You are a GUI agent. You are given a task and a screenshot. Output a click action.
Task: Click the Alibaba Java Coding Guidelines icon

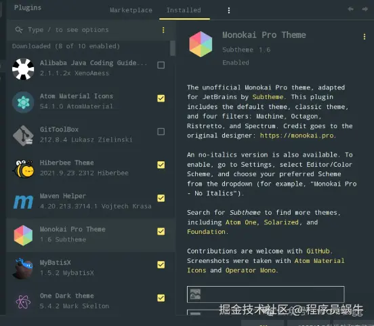pos(23,69)
